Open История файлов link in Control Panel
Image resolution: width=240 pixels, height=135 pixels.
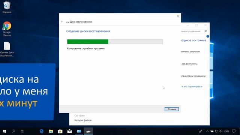click(x=83, y=120)
